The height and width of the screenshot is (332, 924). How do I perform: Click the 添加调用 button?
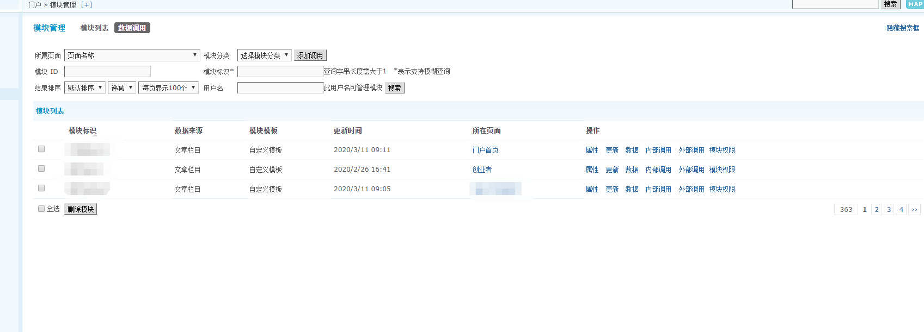coord(310,55)
